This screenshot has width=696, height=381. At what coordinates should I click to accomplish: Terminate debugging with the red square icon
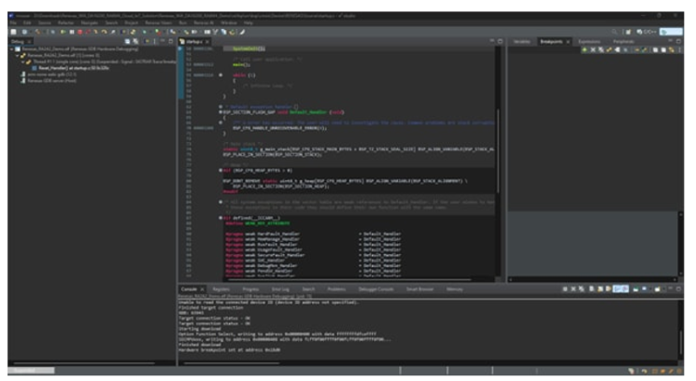coord(80,32)
